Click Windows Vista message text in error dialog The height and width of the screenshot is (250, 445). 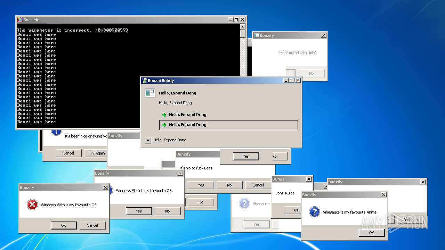69,205
